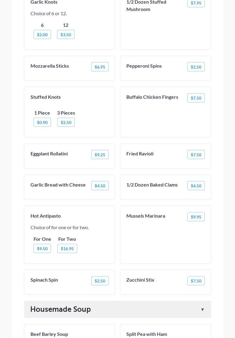
Task: Choose Hot Antipasto For One at $9.50
Action: (x=42, y=248)
